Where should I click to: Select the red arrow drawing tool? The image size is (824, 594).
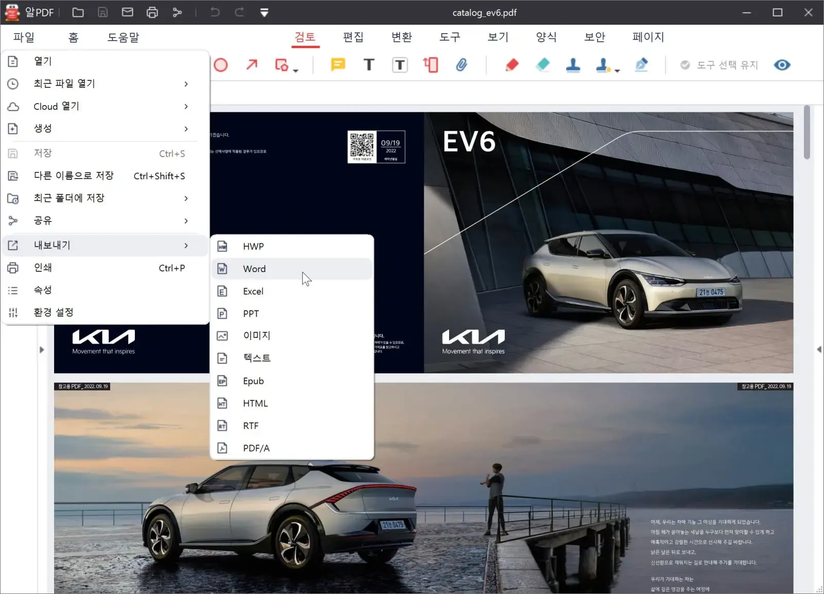coord(251,65)
